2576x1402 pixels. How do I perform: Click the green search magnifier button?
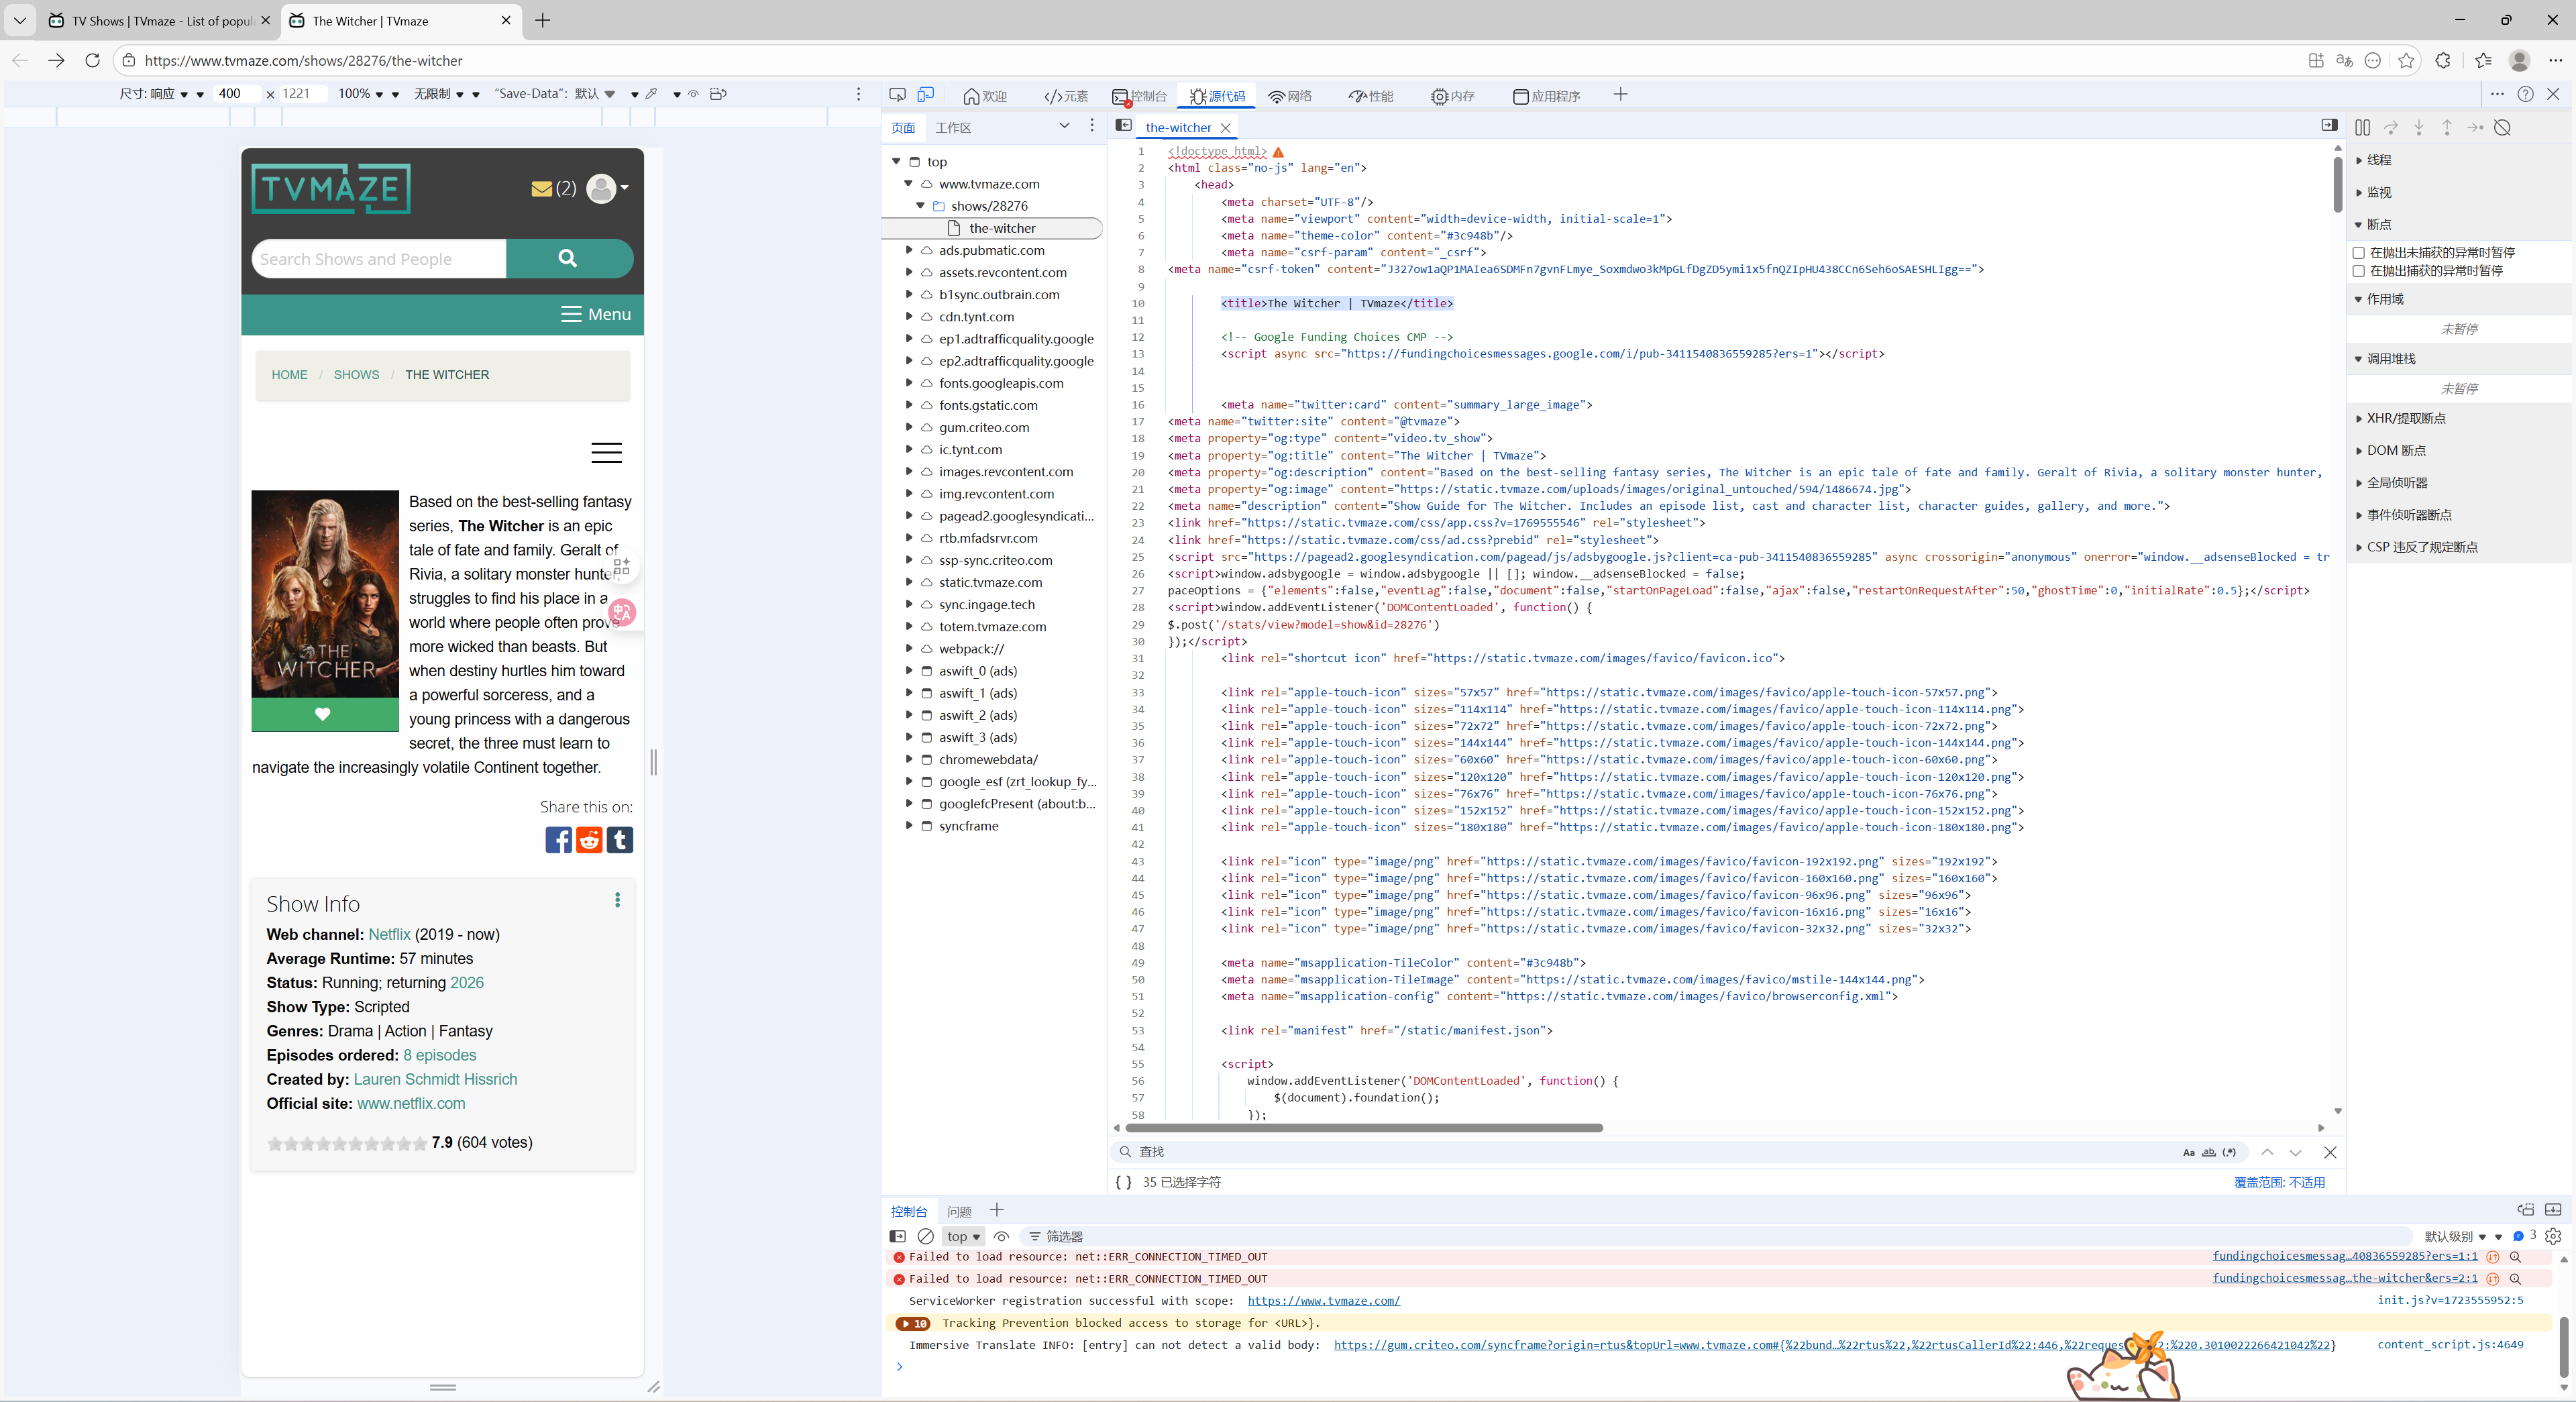(568, 258)
